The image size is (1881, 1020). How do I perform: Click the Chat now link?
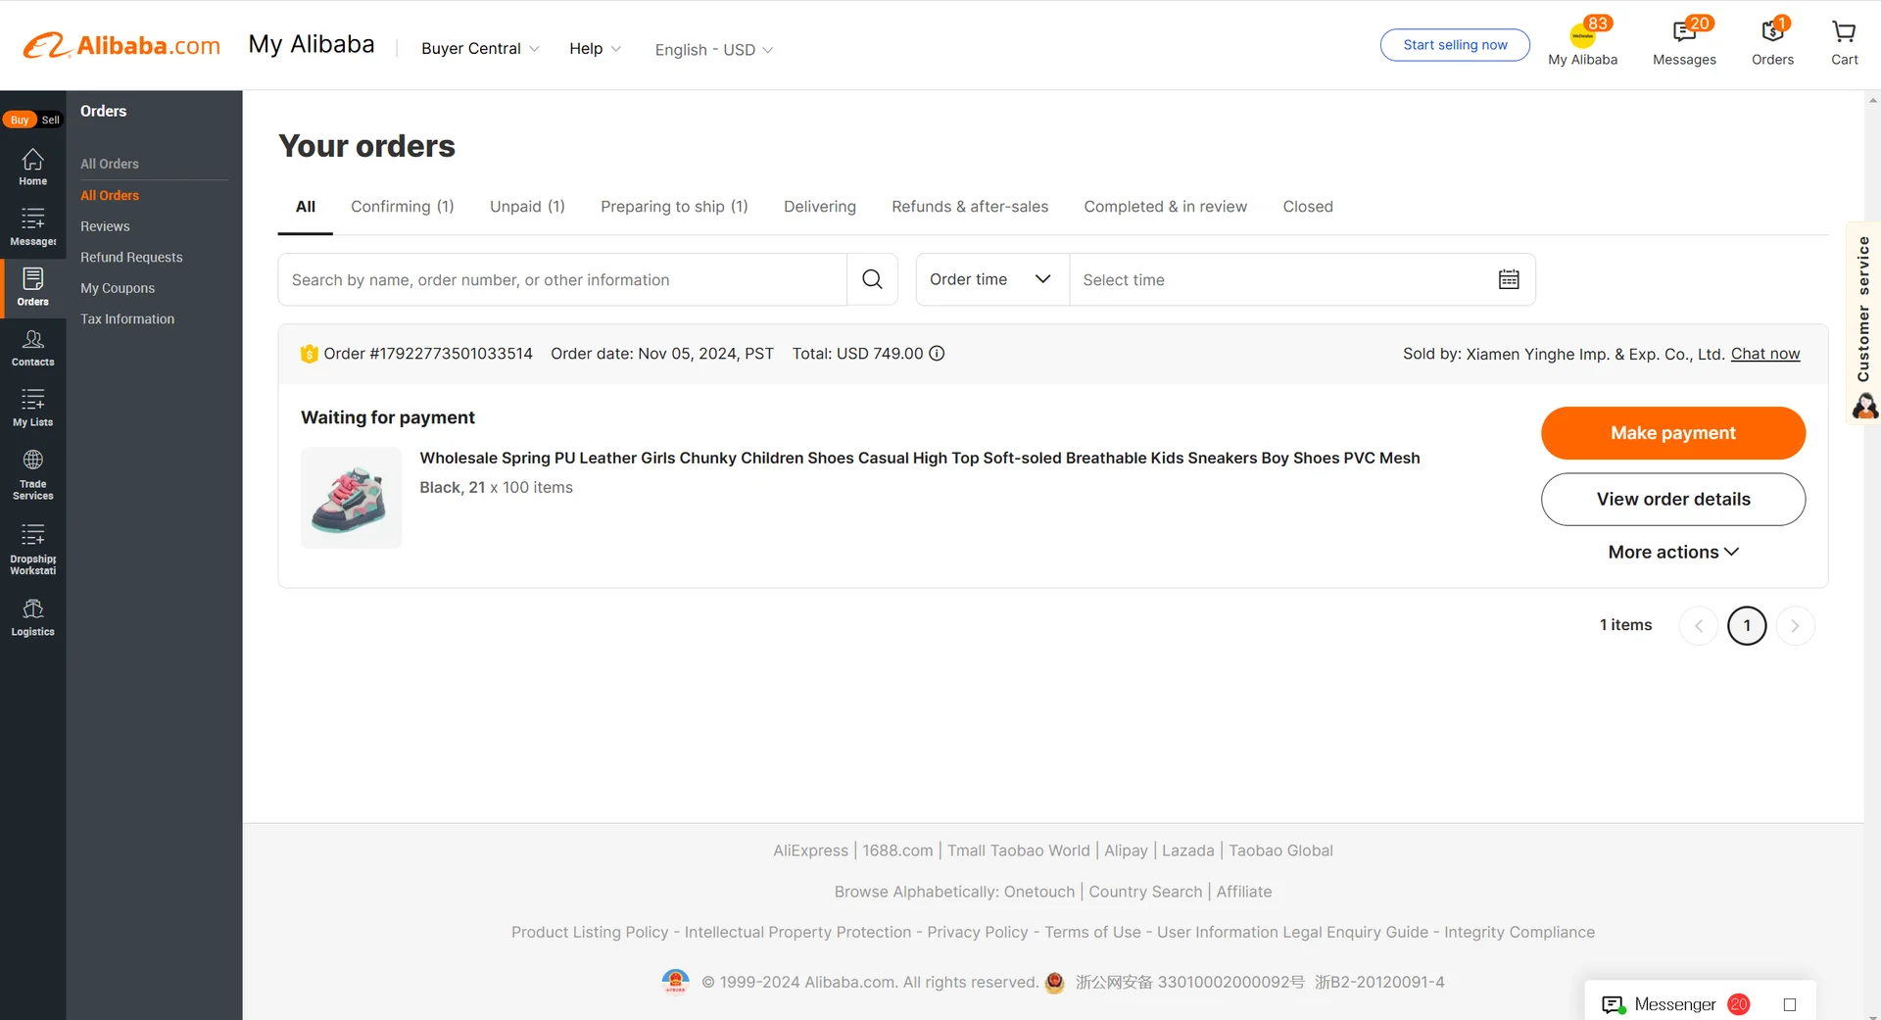click(x=1764, y=354)
